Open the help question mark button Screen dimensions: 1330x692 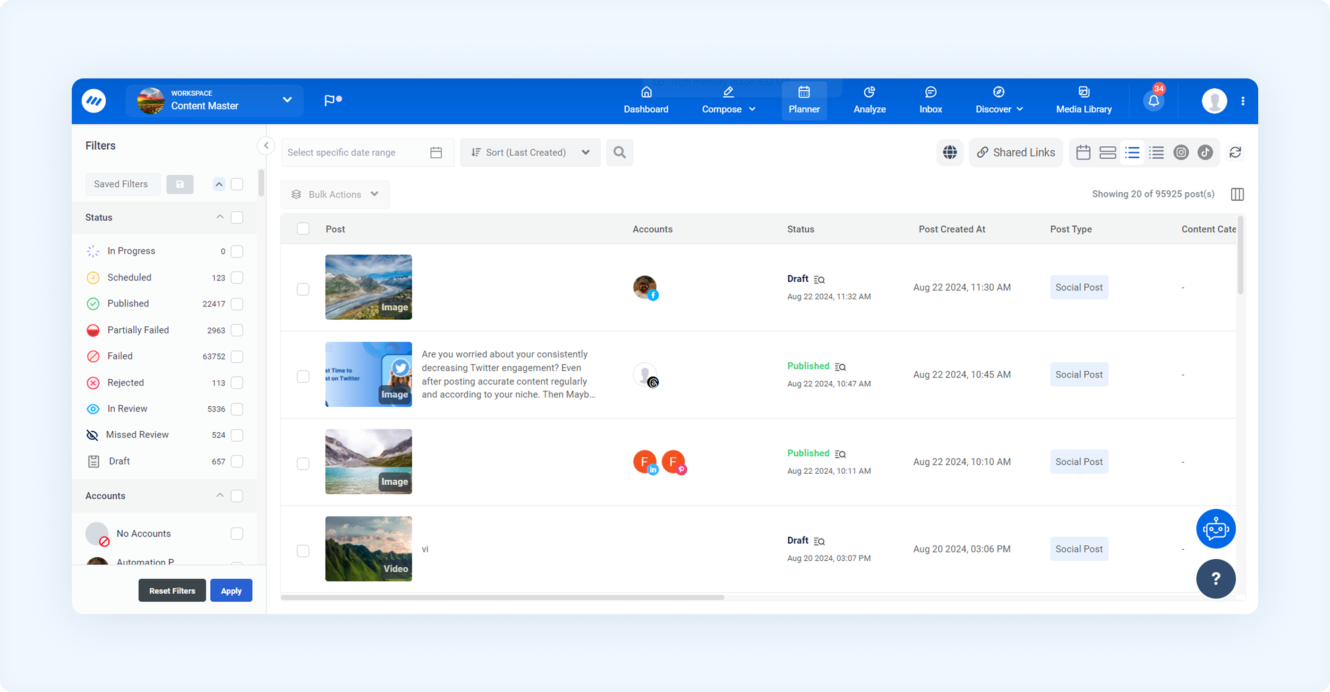1215,578
